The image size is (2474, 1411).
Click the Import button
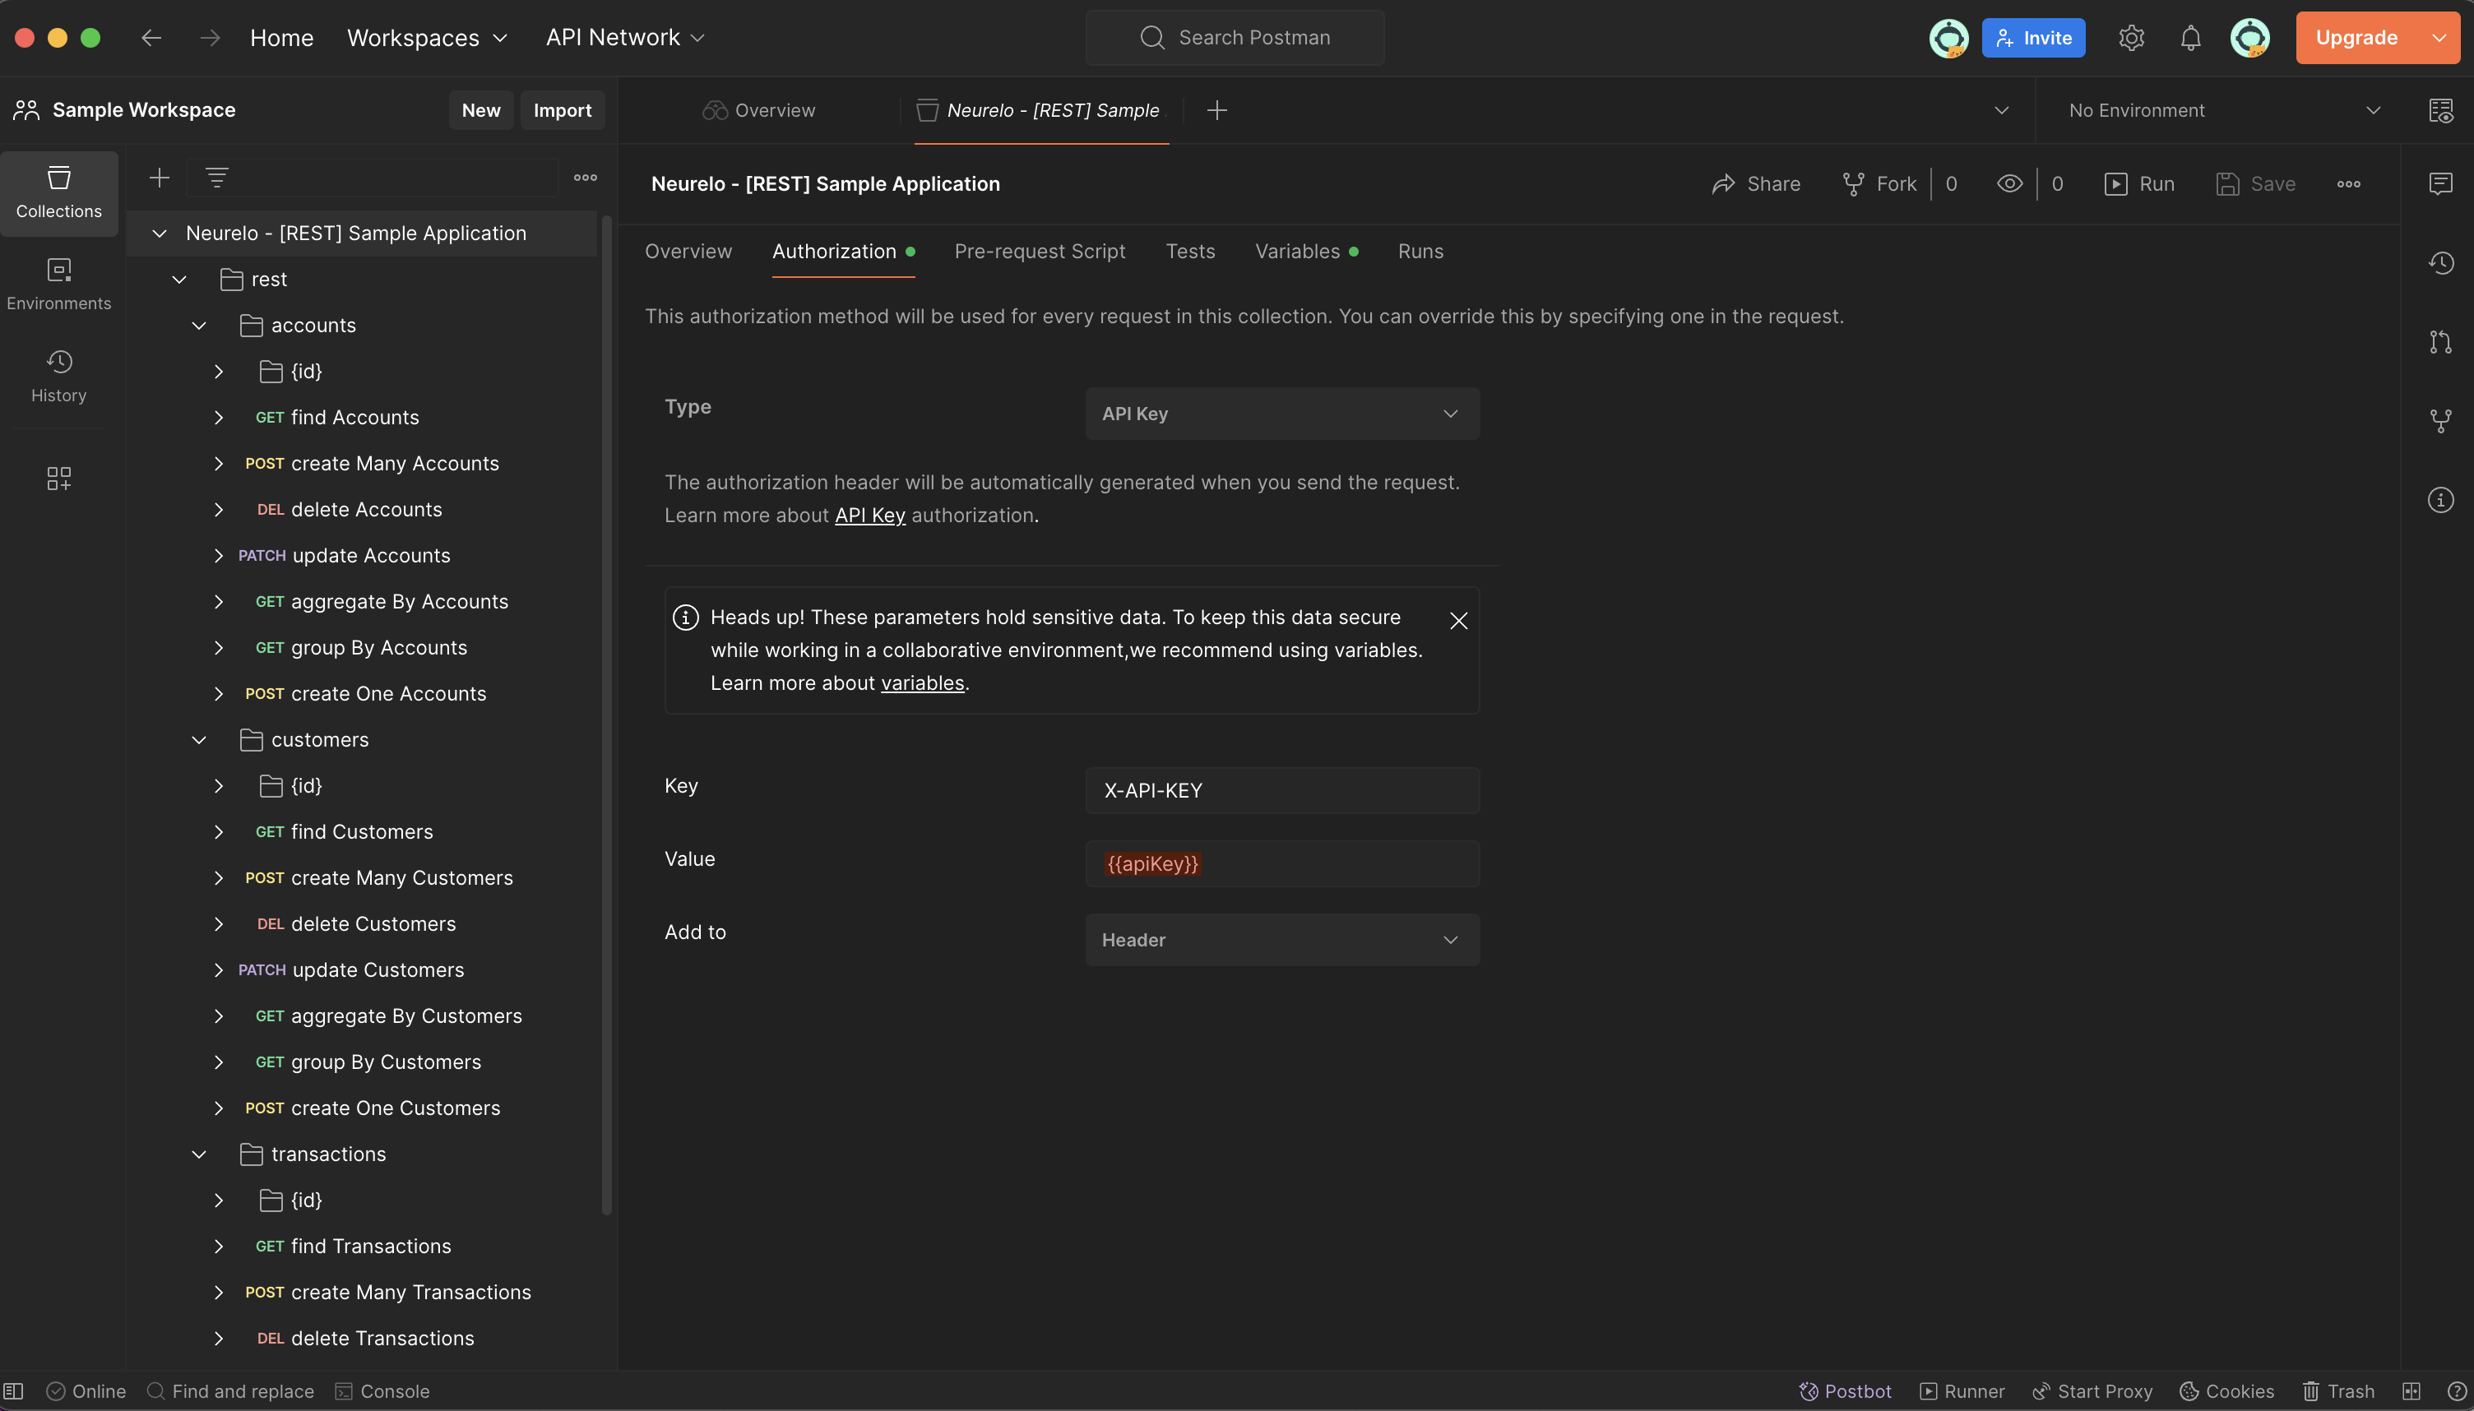[x=562, y=110]
